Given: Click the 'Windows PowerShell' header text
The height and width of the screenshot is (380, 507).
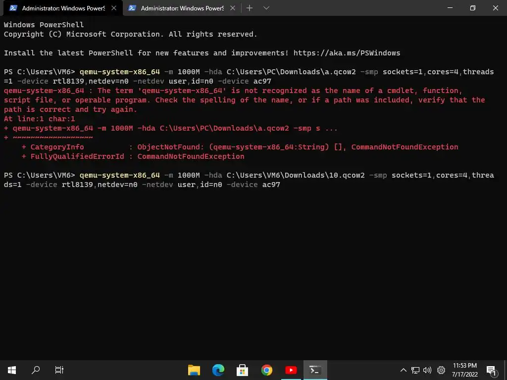Looking at the screenshot, I should [44, 25].
